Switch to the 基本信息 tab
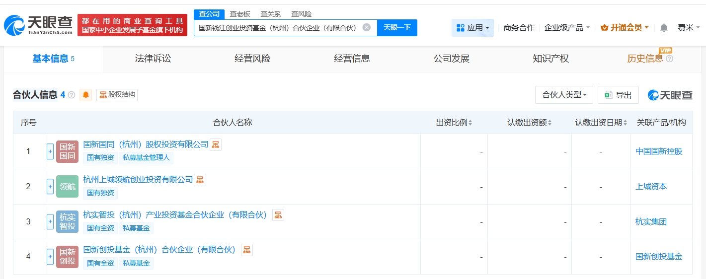Viewport: 706px width, 279px height. [53, 59]
